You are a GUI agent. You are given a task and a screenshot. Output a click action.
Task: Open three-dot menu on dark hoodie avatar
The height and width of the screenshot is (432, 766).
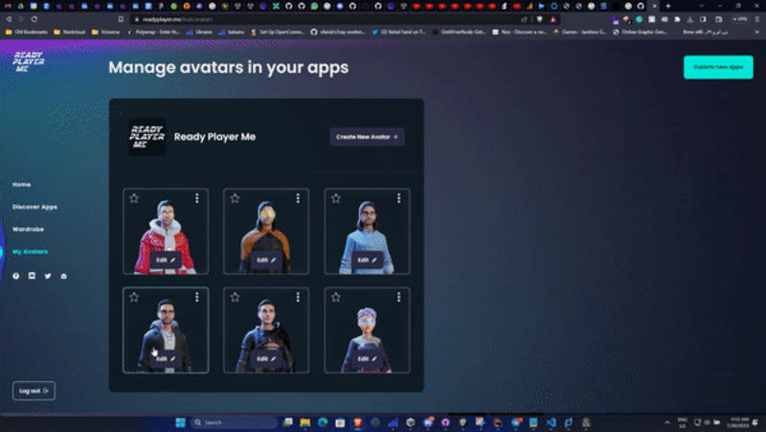pyautogui.click(x=298, y=297)
